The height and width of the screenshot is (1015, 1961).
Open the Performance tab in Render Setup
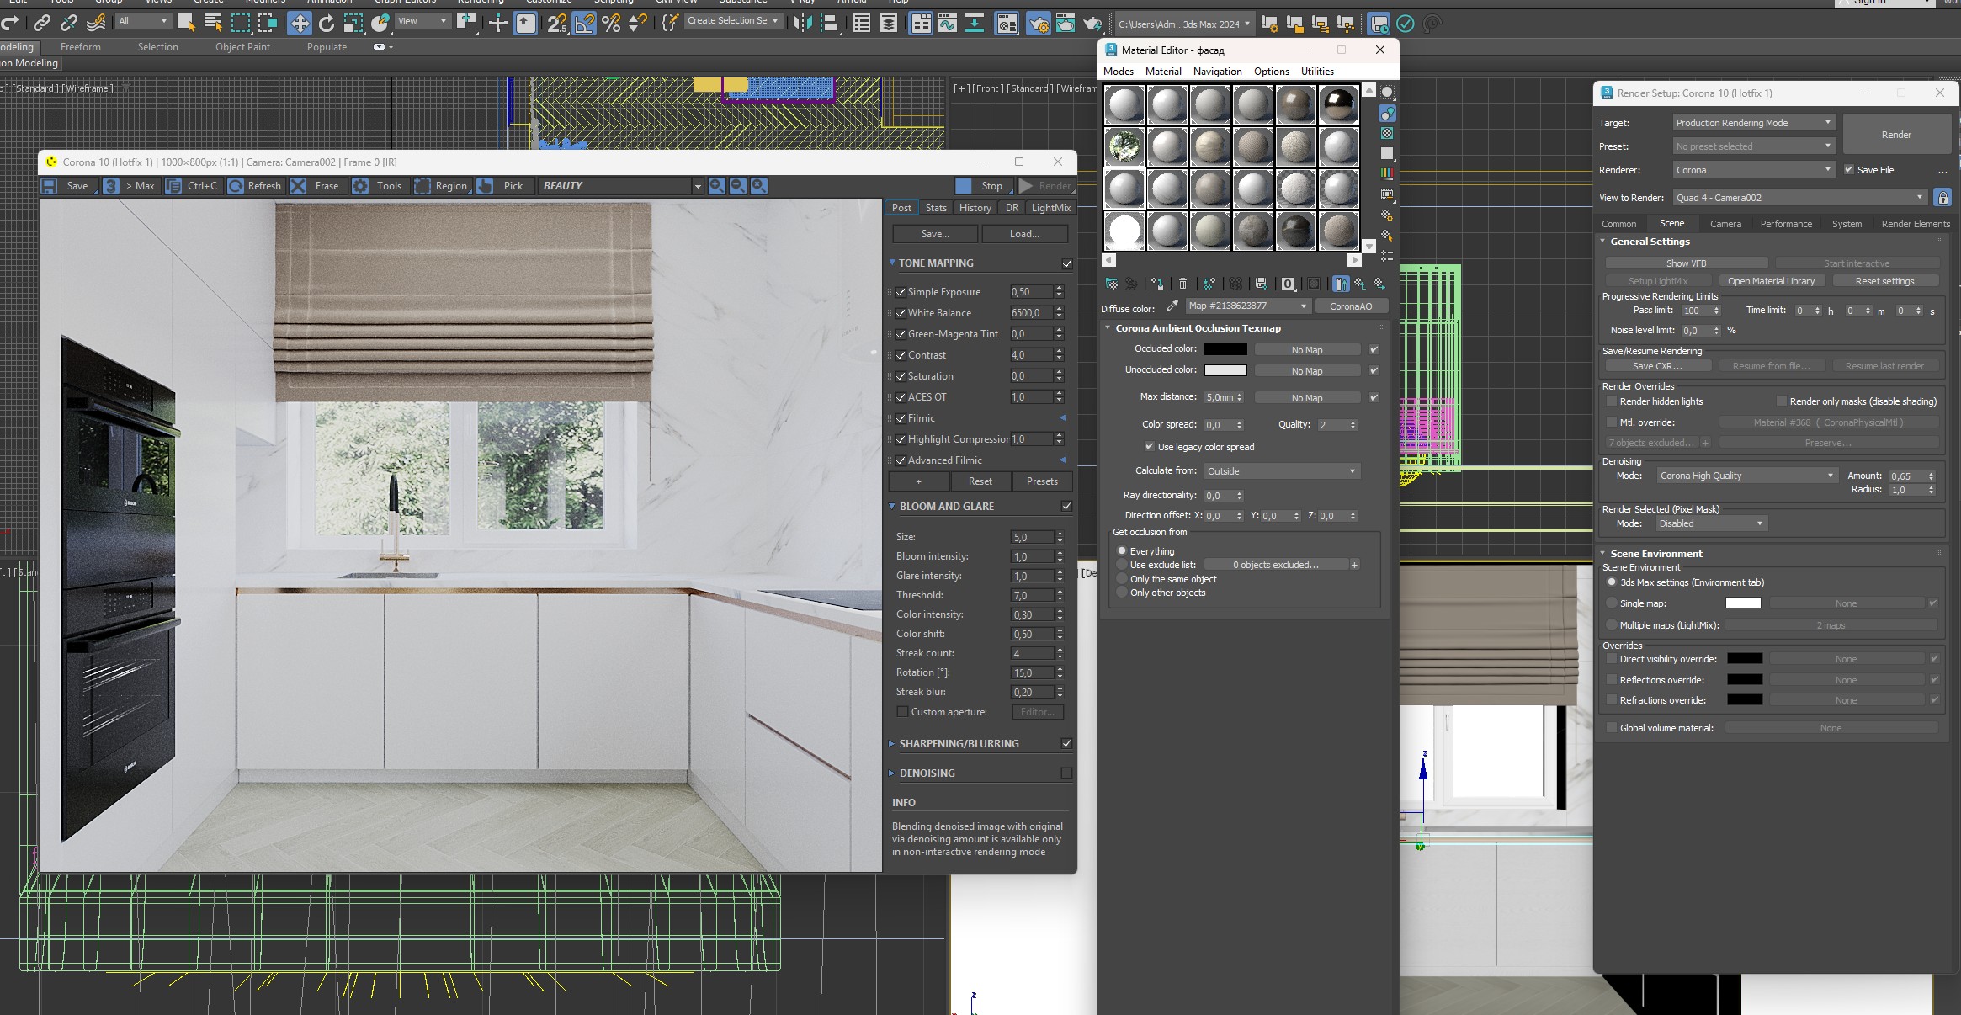tap(1785, 224)
